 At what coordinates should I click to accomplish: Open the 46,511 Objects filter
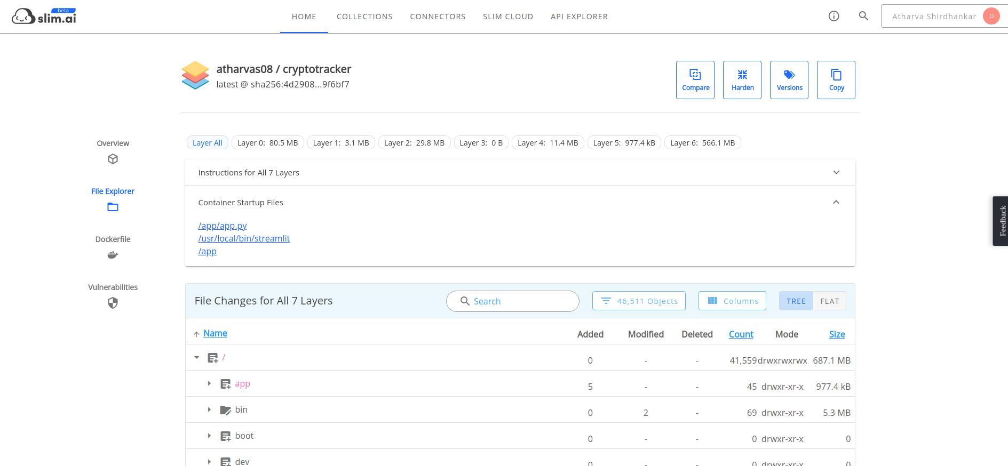(639, 301)
